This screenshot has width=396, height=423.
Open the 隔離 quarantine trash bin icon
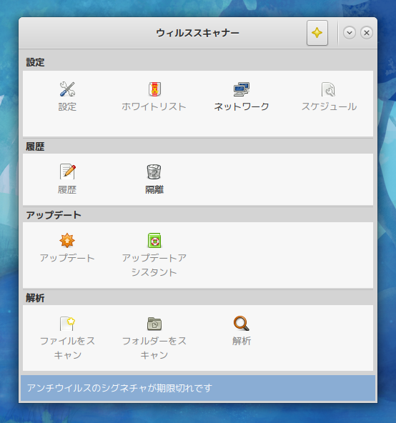[154, 171]
